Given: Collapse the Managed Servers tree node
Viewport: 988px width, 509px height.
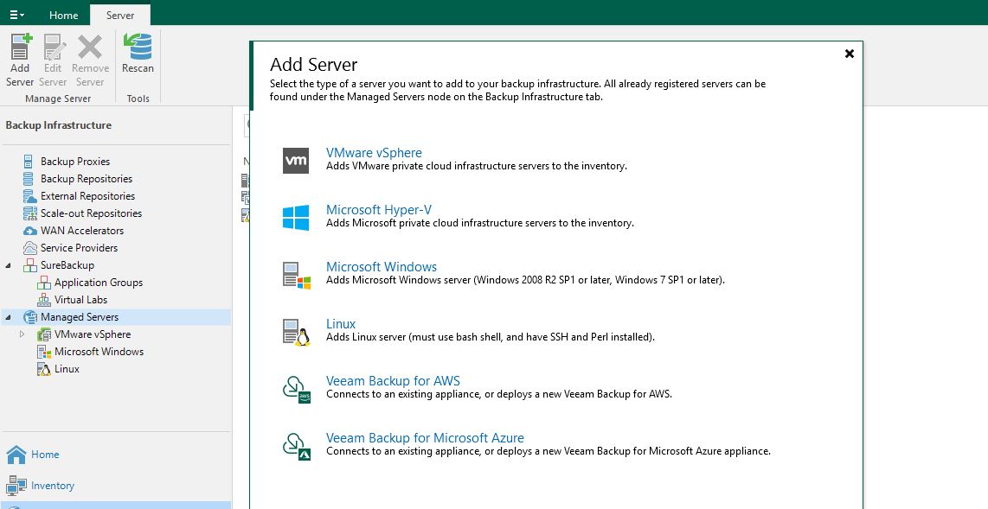Looking at the screenshot, I should [8, 317].
